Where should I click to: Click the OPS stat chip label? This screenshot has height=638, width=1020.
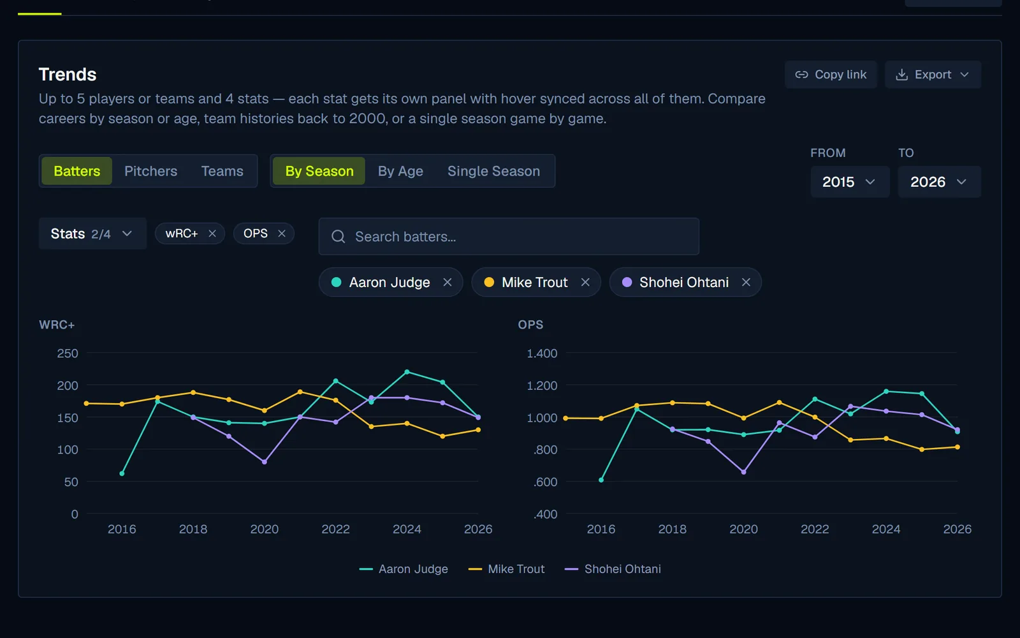pyautogui.click(x=256, y=234)
